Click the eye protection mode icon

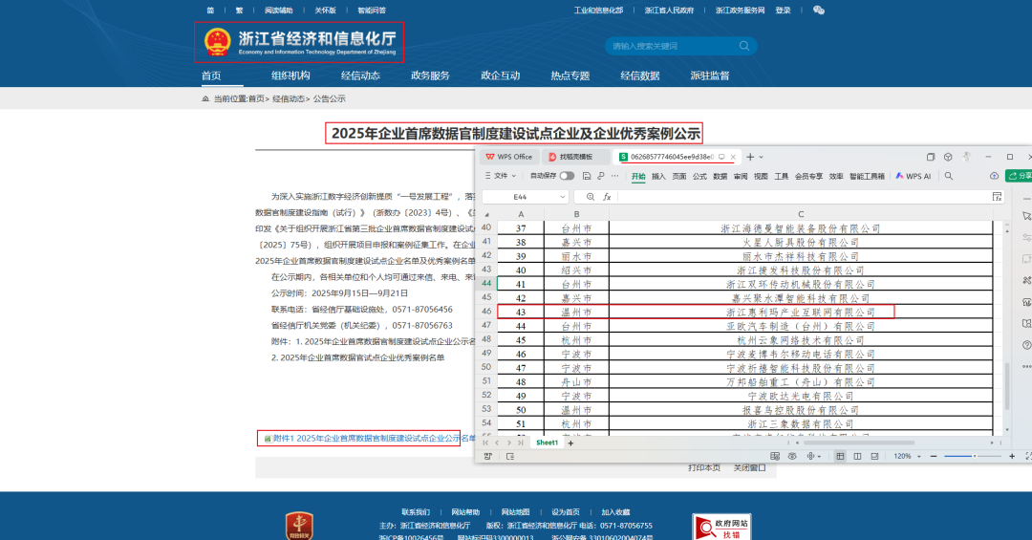pyautogui.click(x=792, y=456)
